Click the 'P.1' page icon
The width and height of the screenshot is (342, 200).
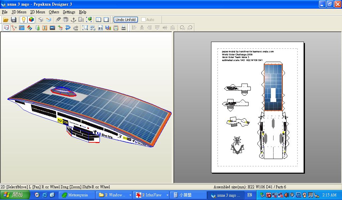100,28
